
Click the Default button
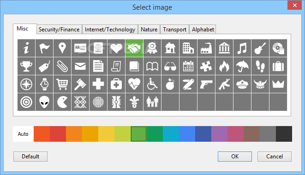[x=30, y=157]
